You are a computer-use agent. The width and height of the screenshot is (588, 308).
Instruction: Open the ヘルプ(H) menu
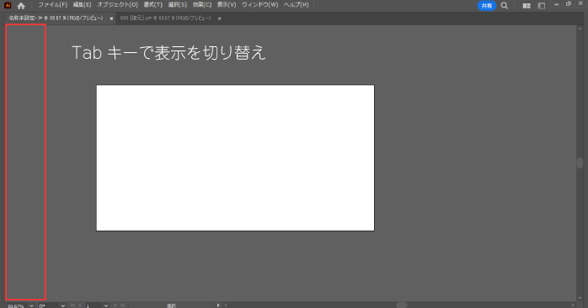pyautogui.click(x=297, y=5)
